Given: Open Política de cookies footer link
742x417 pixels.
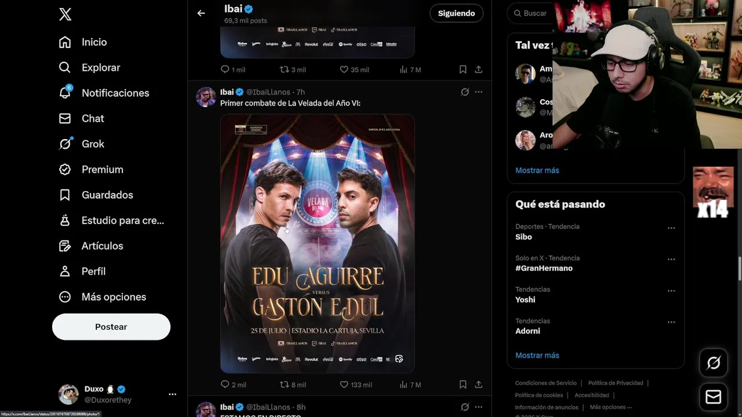Looking at the screenshot, I should (x=539, y=395).
